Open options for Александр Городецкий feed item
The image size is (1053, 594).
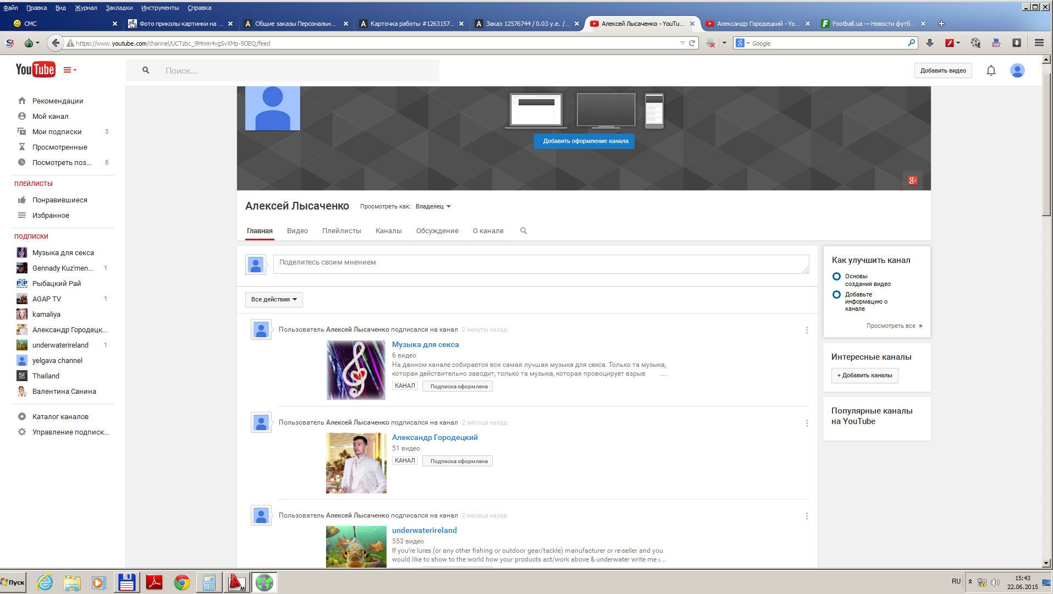tap(807, 424)
